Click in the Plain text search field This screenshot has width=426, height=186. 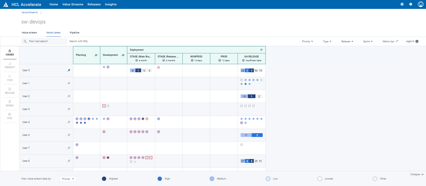point(44,41)
